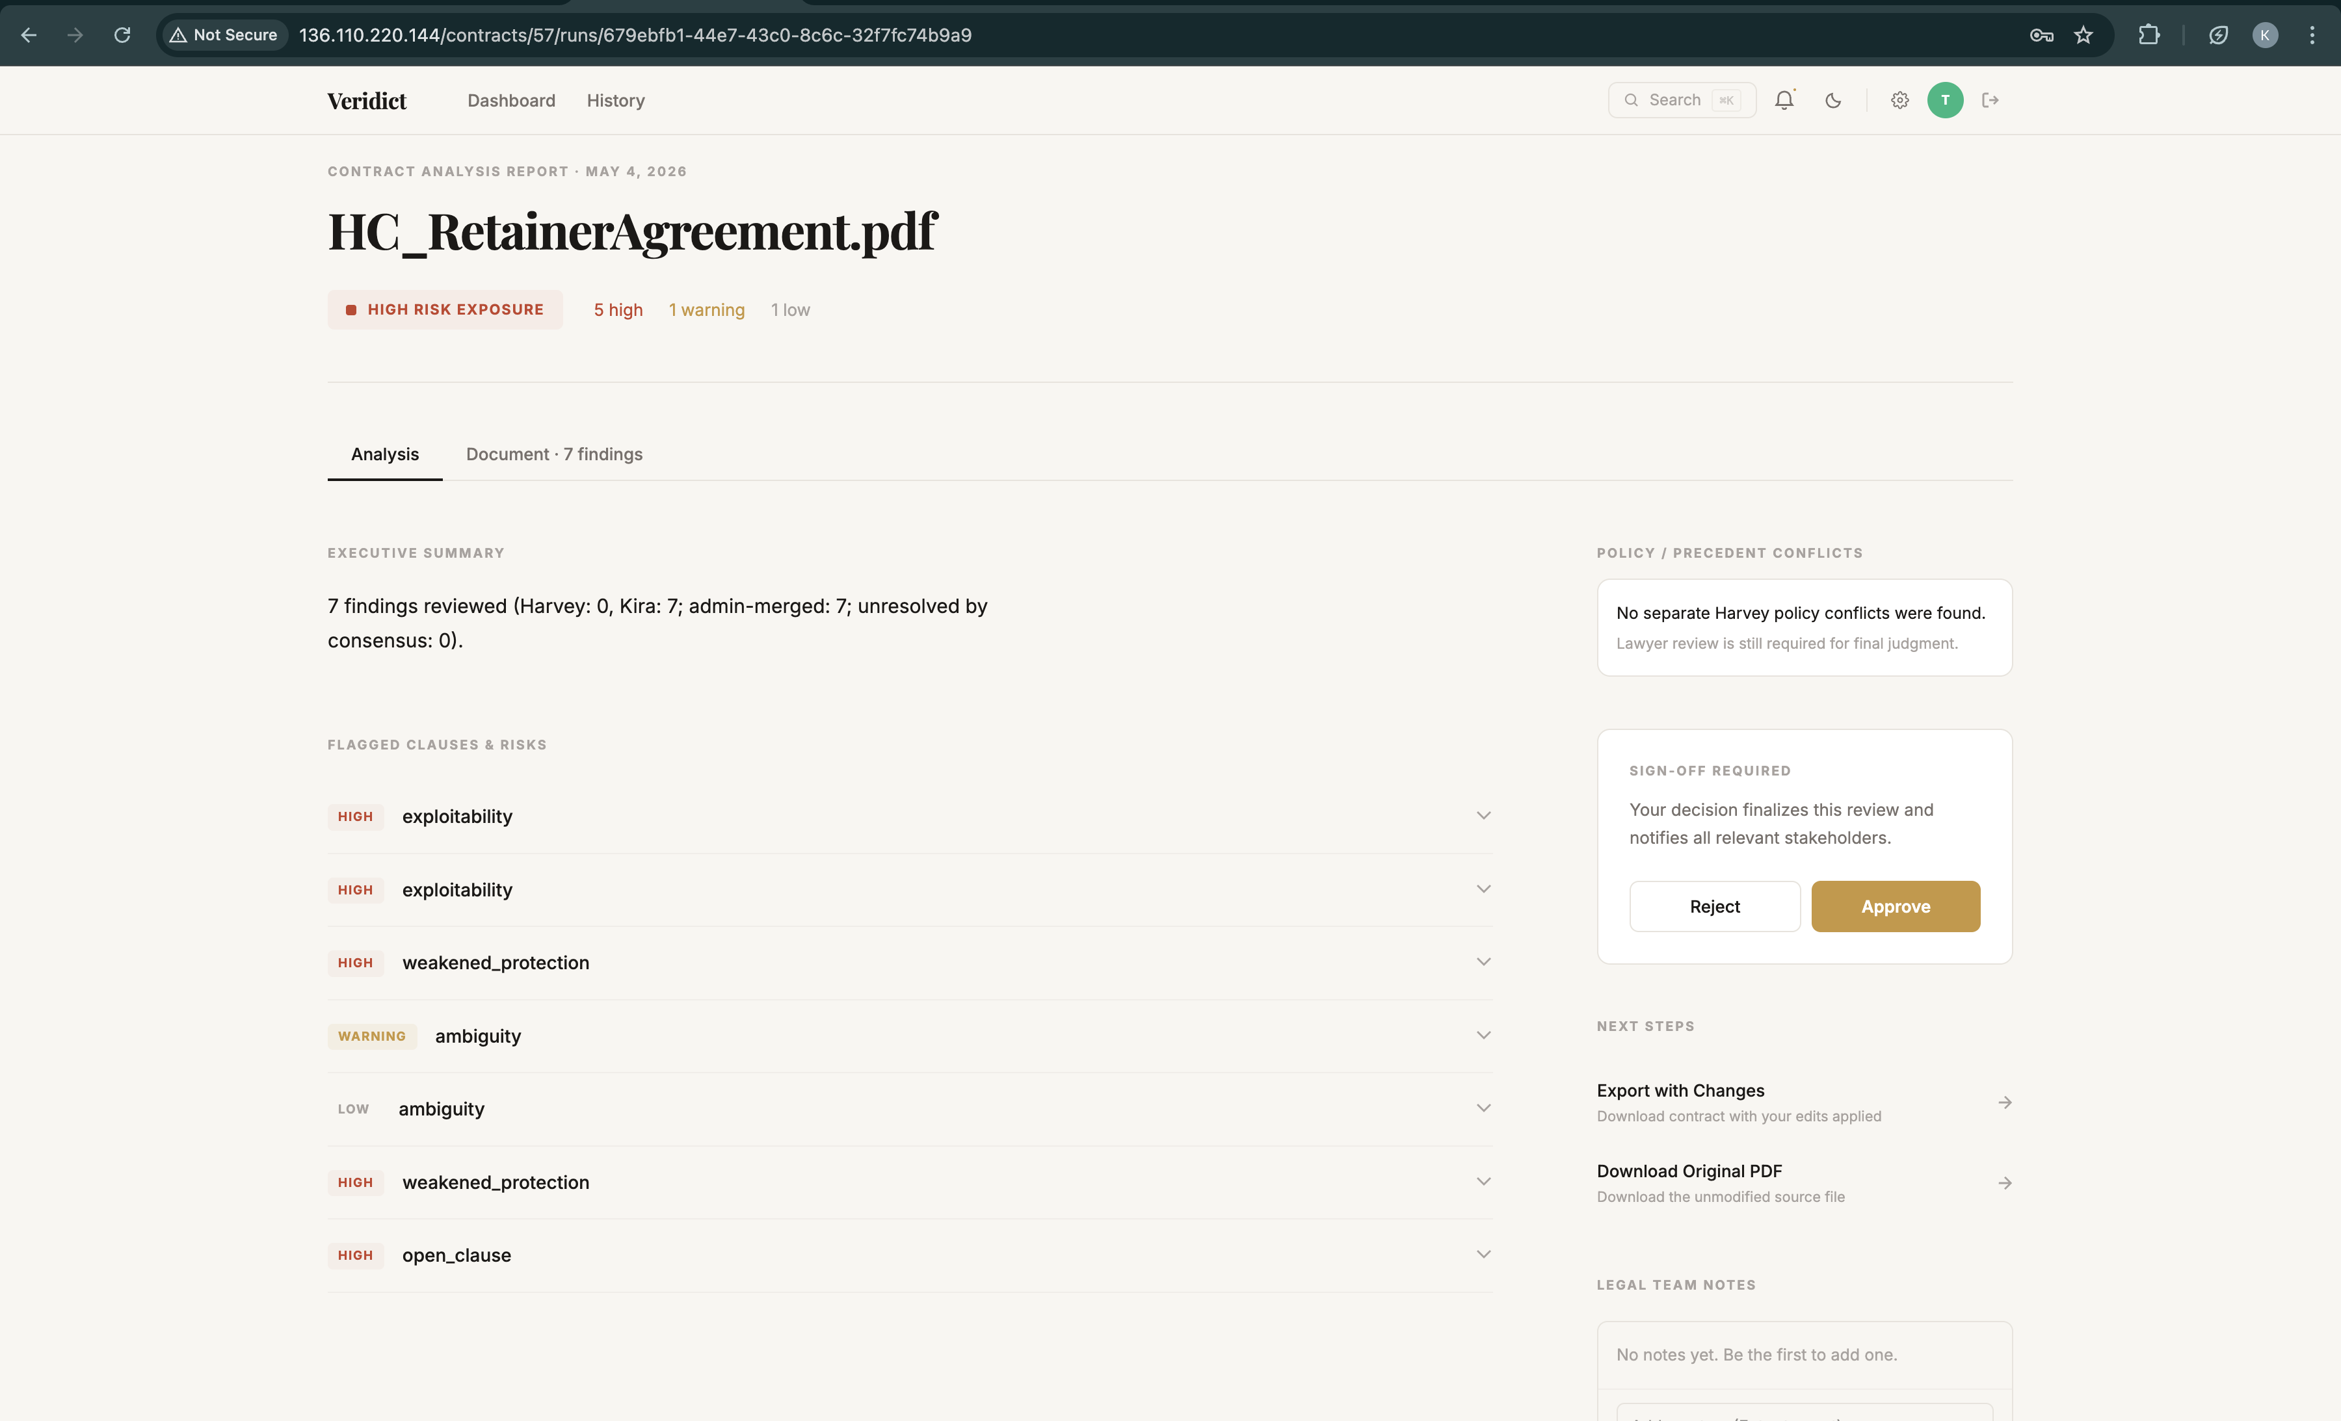The image size is (2341, 1421).
Task: Click the LOW severity badge
Action: [354, 1110]
